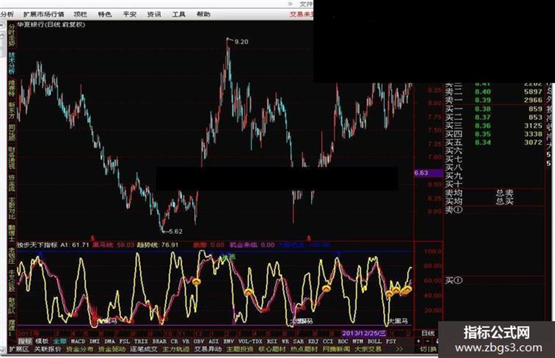
Task: Apply the MACD indicator
Action: [78, 342]
